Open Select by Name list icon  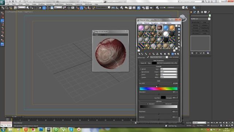click(x=31, y=8)
